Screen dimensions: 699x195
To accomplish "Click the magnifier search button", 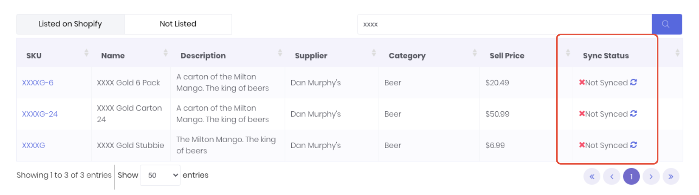I will pyautogui.click(x=666, y=24).
